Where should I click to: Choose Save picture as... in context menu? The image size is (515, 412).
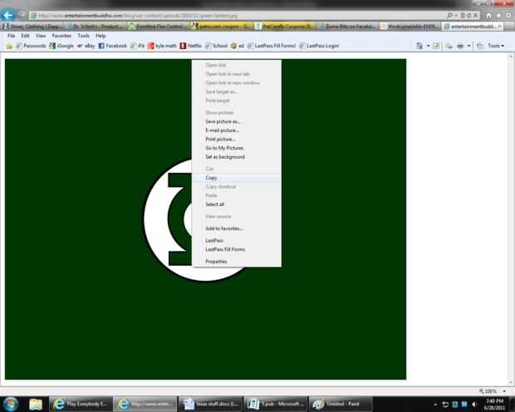tap(236, 121)
